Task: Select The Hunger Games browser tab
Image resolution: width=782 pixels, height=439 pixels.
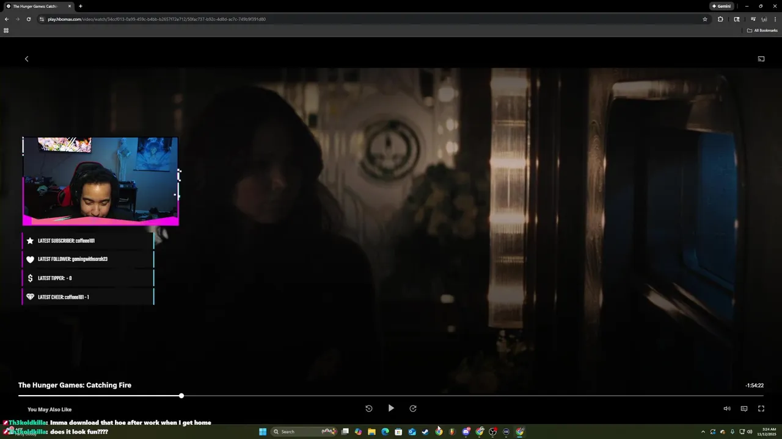Action: 38,6
